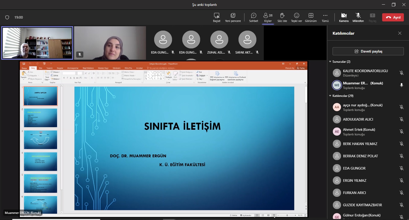This screenshot has width=409, height=220.
Task: Click PDF oluşturma ve Outlook üzerinden paylaşma
Action: (x=235, y=76)
